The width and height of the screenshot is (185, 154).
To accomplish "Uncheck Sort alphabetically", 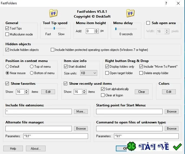I will click(103, 89).
